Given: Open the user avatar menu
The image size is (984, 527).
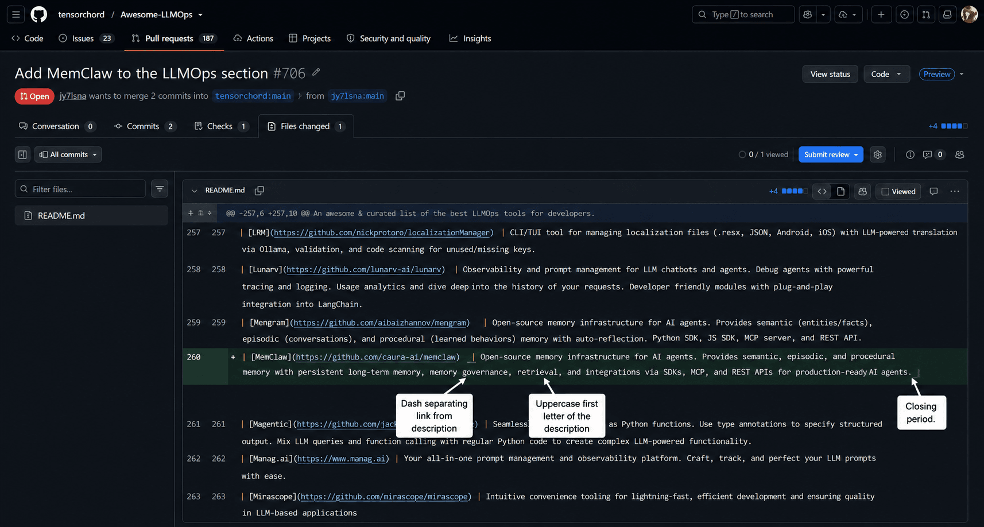Looking at the screenshot, I should coord(969,14).
